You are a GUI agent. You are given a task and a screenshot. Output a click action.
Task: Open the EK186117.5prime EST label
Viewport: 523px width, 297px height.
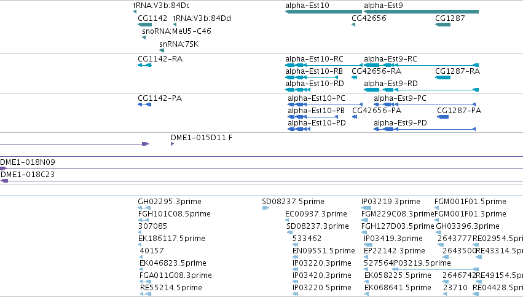(x=172, y=239)
